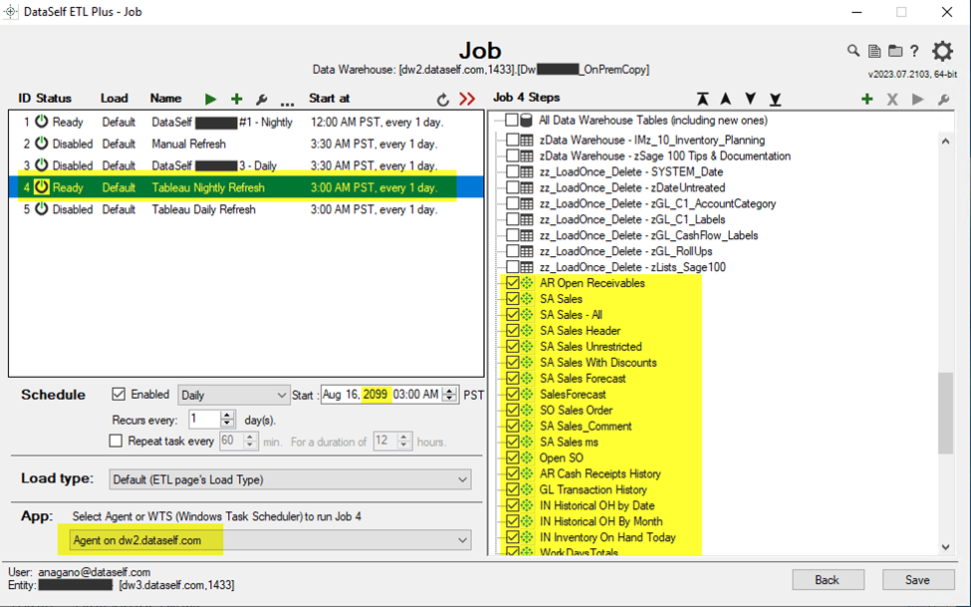Move step to bottom arrow icon

[775, 99]
